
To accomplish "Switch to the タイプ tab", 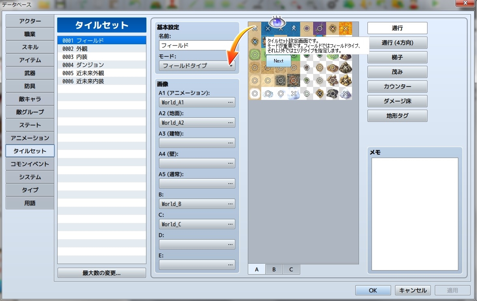I will [x=30, y=190].
